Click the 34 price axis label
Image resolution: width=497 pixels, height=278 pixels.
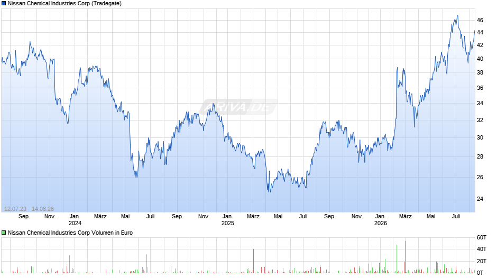pos(480,103)
